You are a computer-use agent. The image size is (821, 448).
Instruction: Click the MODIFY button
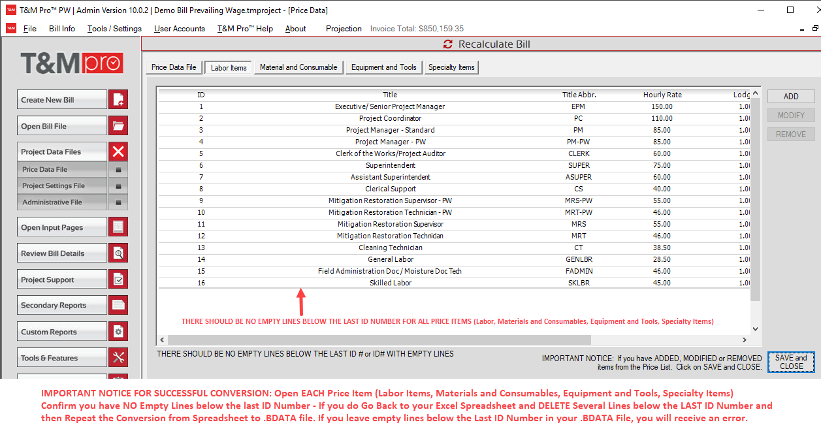point(791,116)
